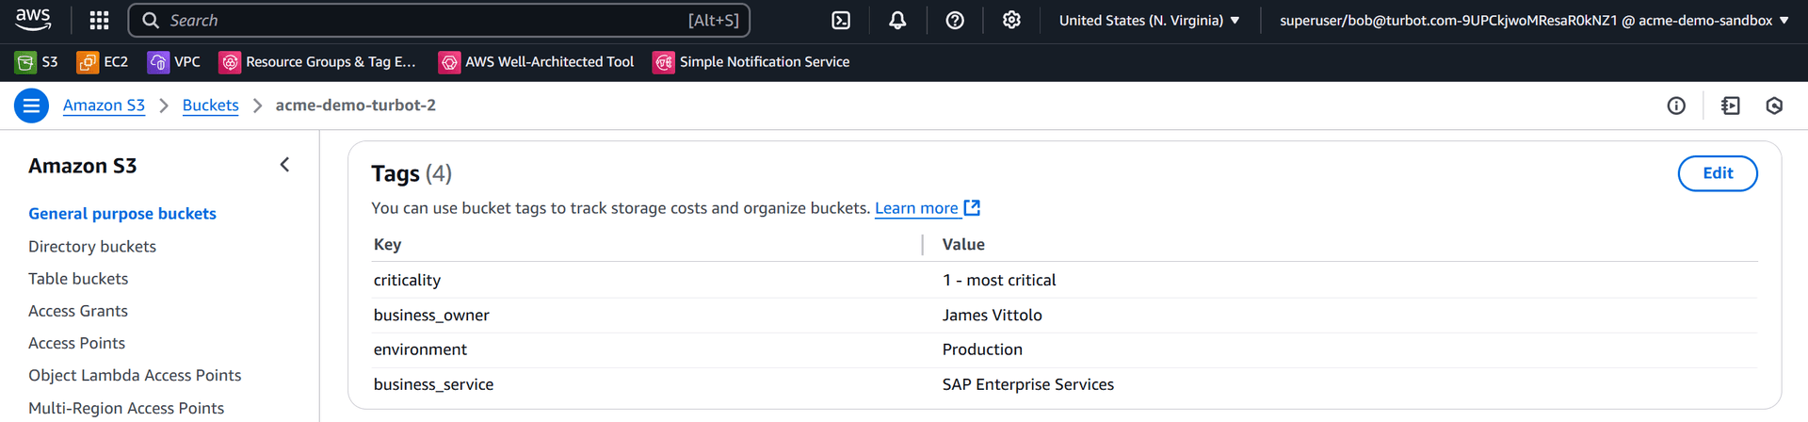Click the James Vittolo value
The image size is (1808, 422).
click(x=993, y=316)
